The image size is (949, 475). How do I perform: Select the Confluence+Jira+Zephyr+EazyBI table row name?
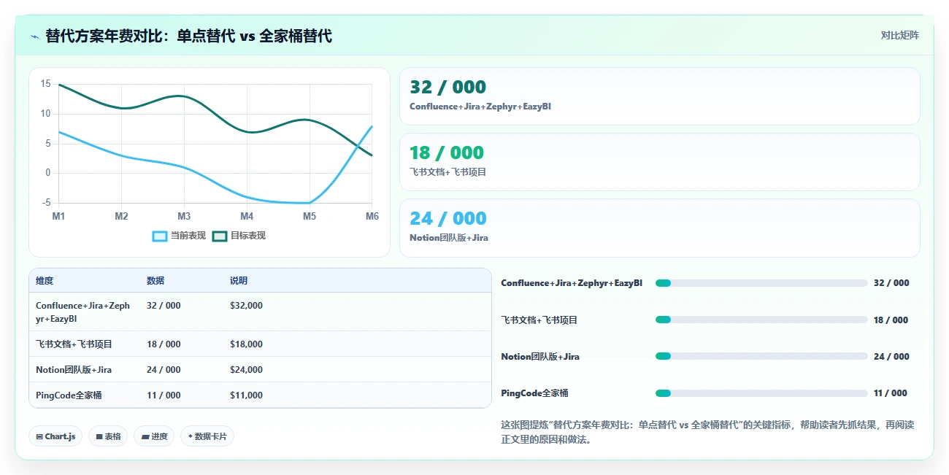click(x=82, y=312)
